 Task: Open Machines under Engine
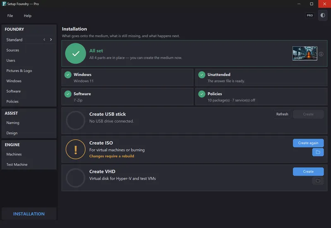(x=29, y=154)
